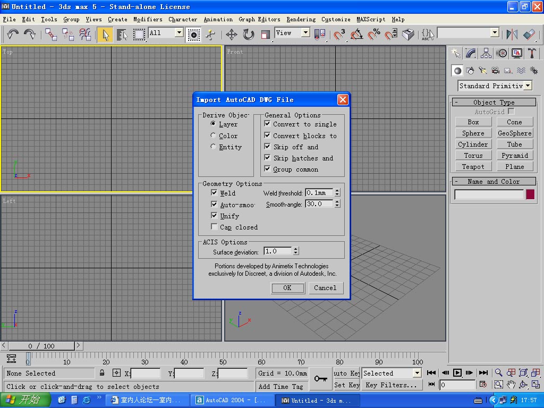The height and width of the screenshot is (408, 544).
Task: Open the Hierarchy command panel tab
Action: [486, 53]
